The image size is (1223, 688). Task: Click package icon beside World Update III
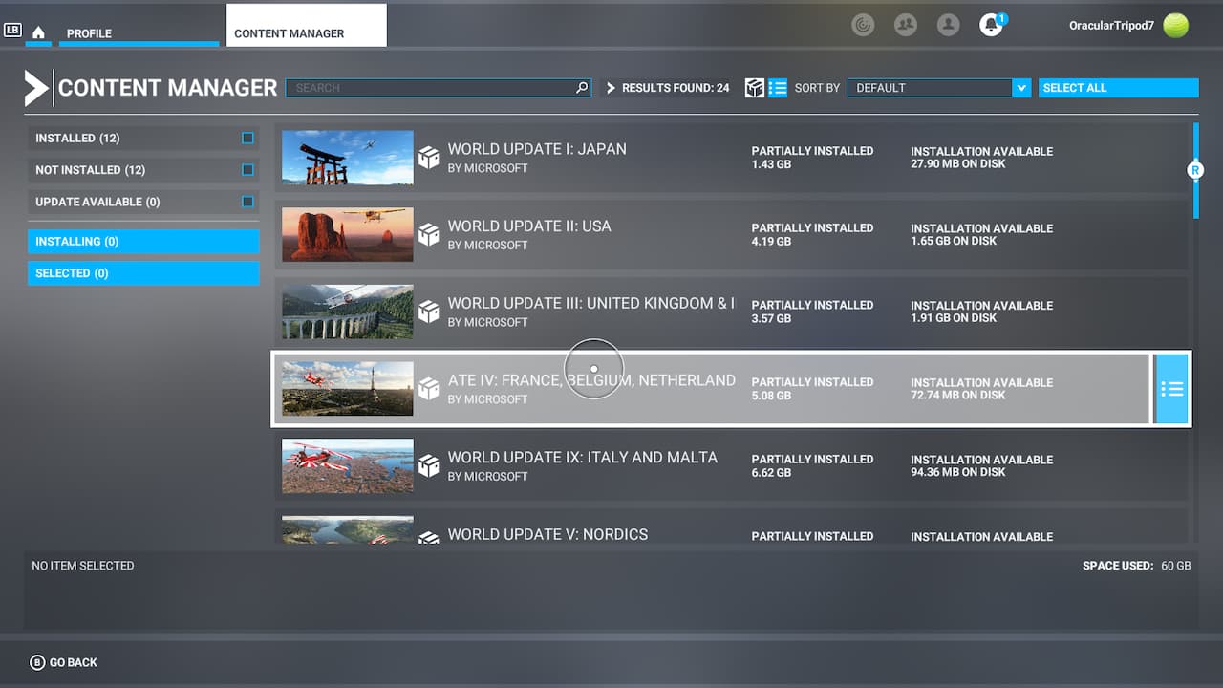click(x=429, y=312)
